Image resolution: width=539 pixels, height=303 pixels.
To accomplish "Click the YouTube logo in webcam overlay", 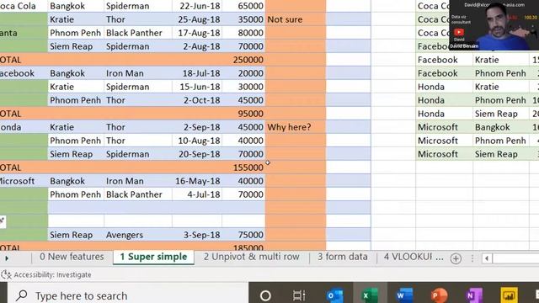I will [459, 32].
